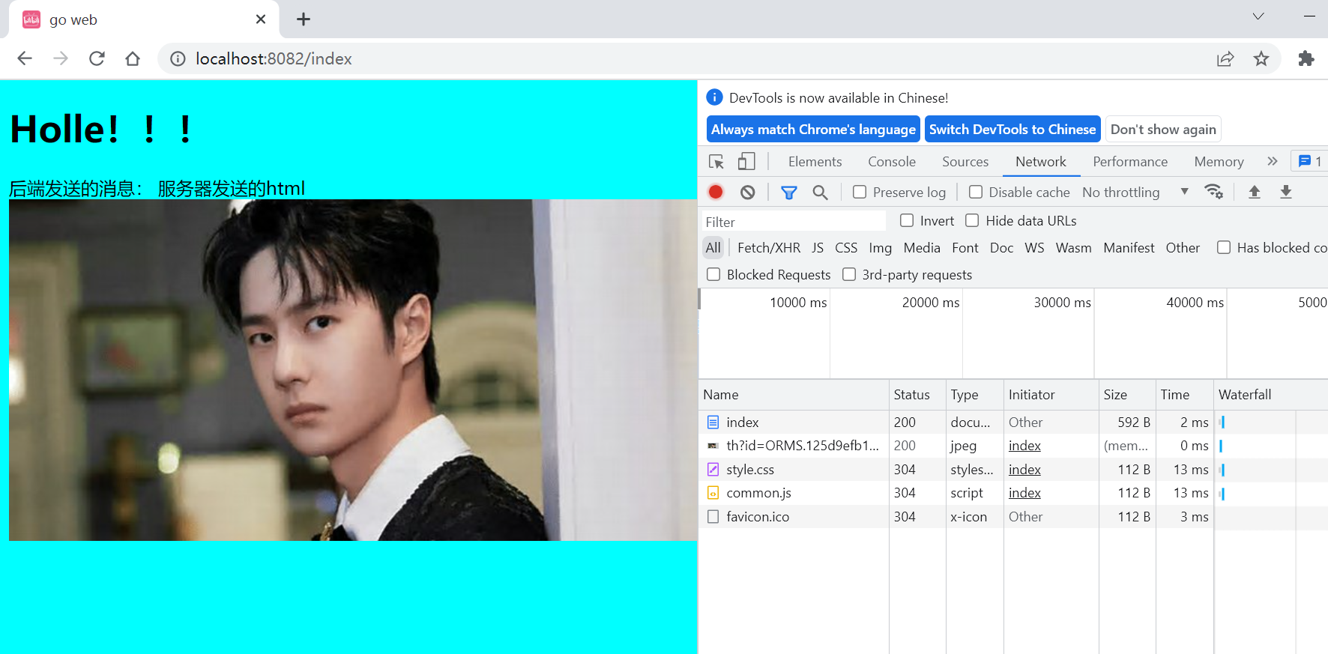1328x654 pixels.
Task: Export HAR file download arrow
Action: tap(1286, 192)
